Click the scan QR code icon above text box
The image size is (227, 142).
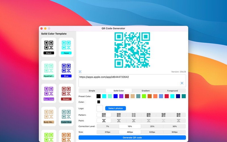click(80, 72)
